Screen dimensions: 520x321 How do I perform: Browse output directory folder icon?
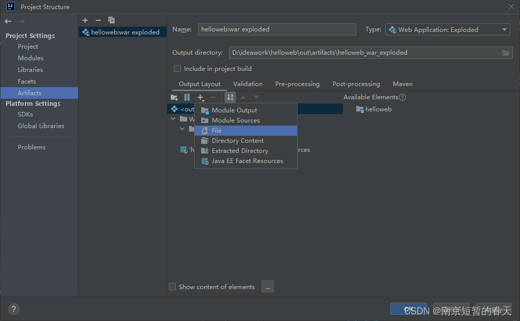coord(506,53)
